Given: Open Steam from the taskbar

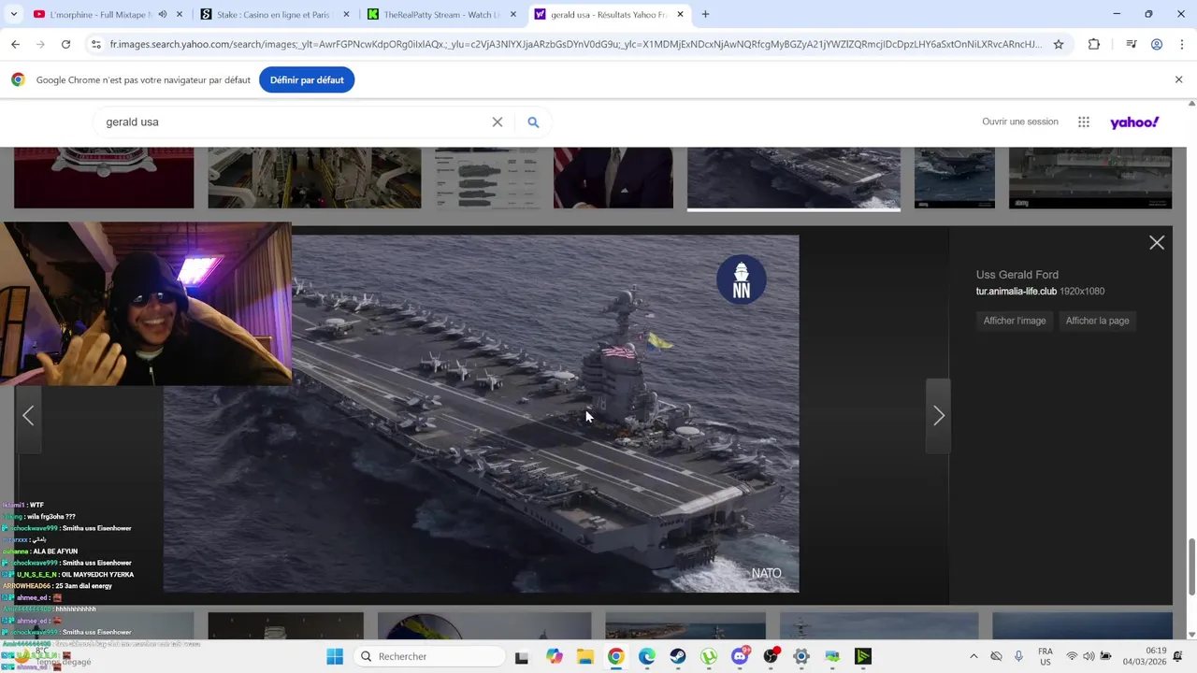Looking at the screenshot, I should [678, 656].
